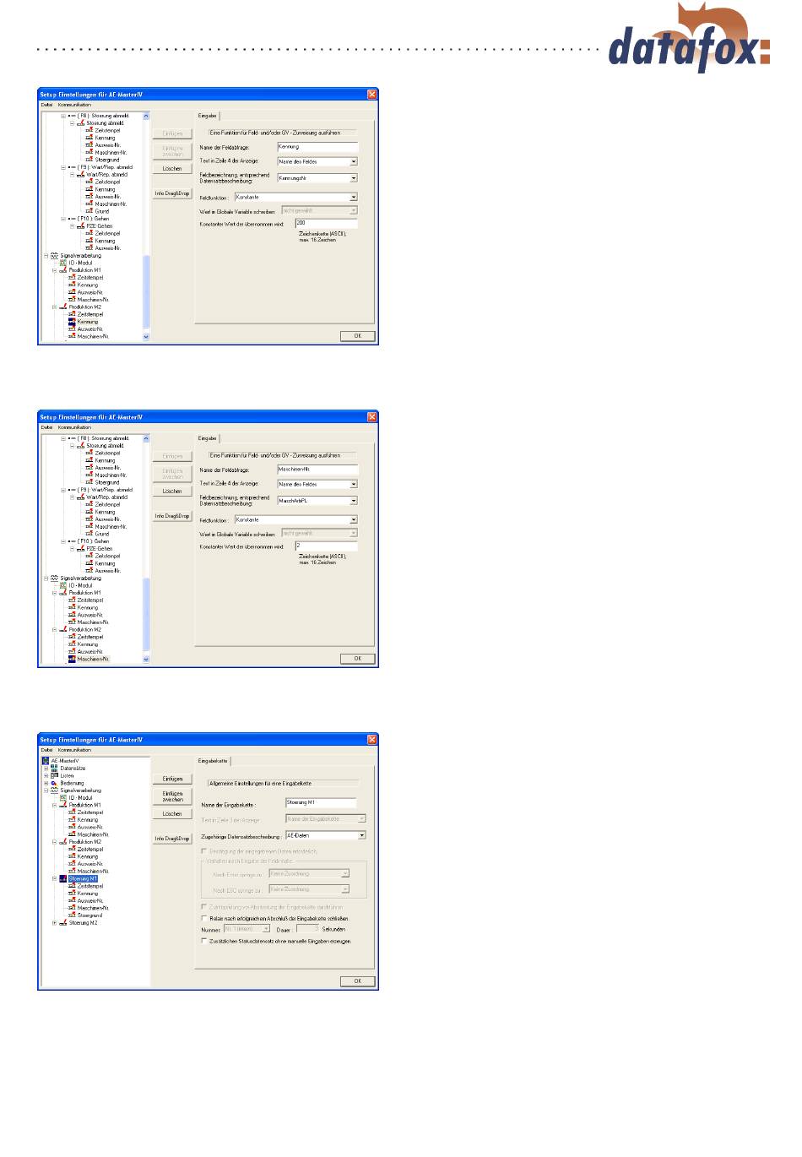Toggle Bestätigung der eingegebenen Daten erforderlich checkbox

tap(203, 851)
